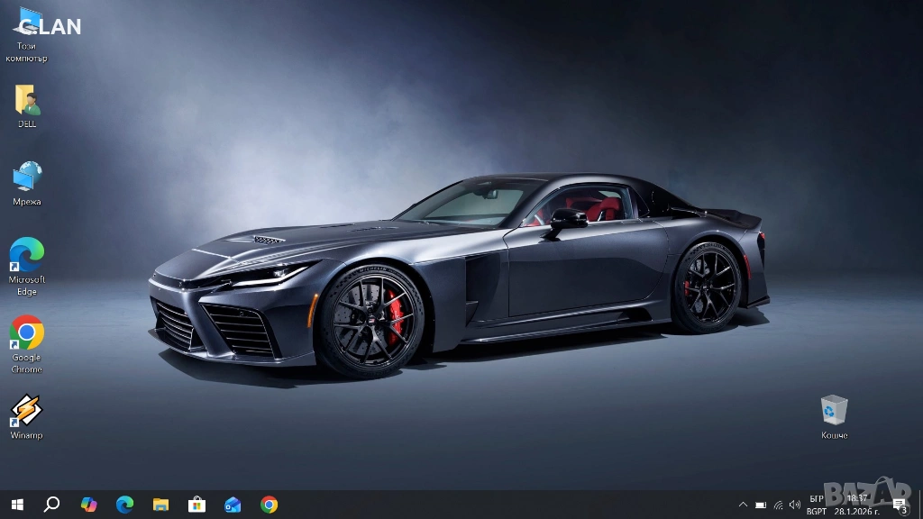Viewport: 923px width, 519px height.
Task: Switch the БГР keyboard language indicator
Action: tap(817, 505)
